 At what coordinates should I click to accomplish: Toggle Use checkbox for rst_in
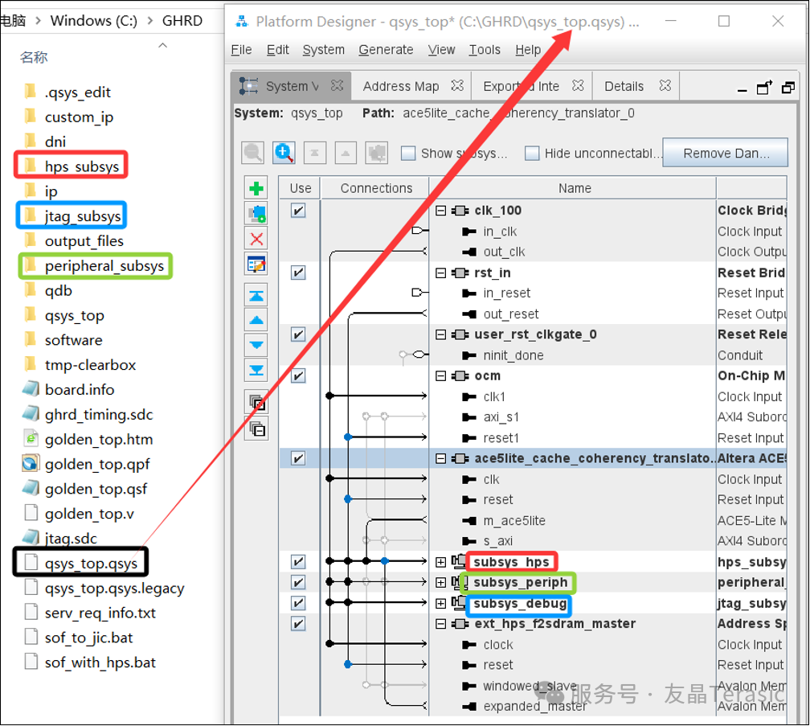[298, 273]
